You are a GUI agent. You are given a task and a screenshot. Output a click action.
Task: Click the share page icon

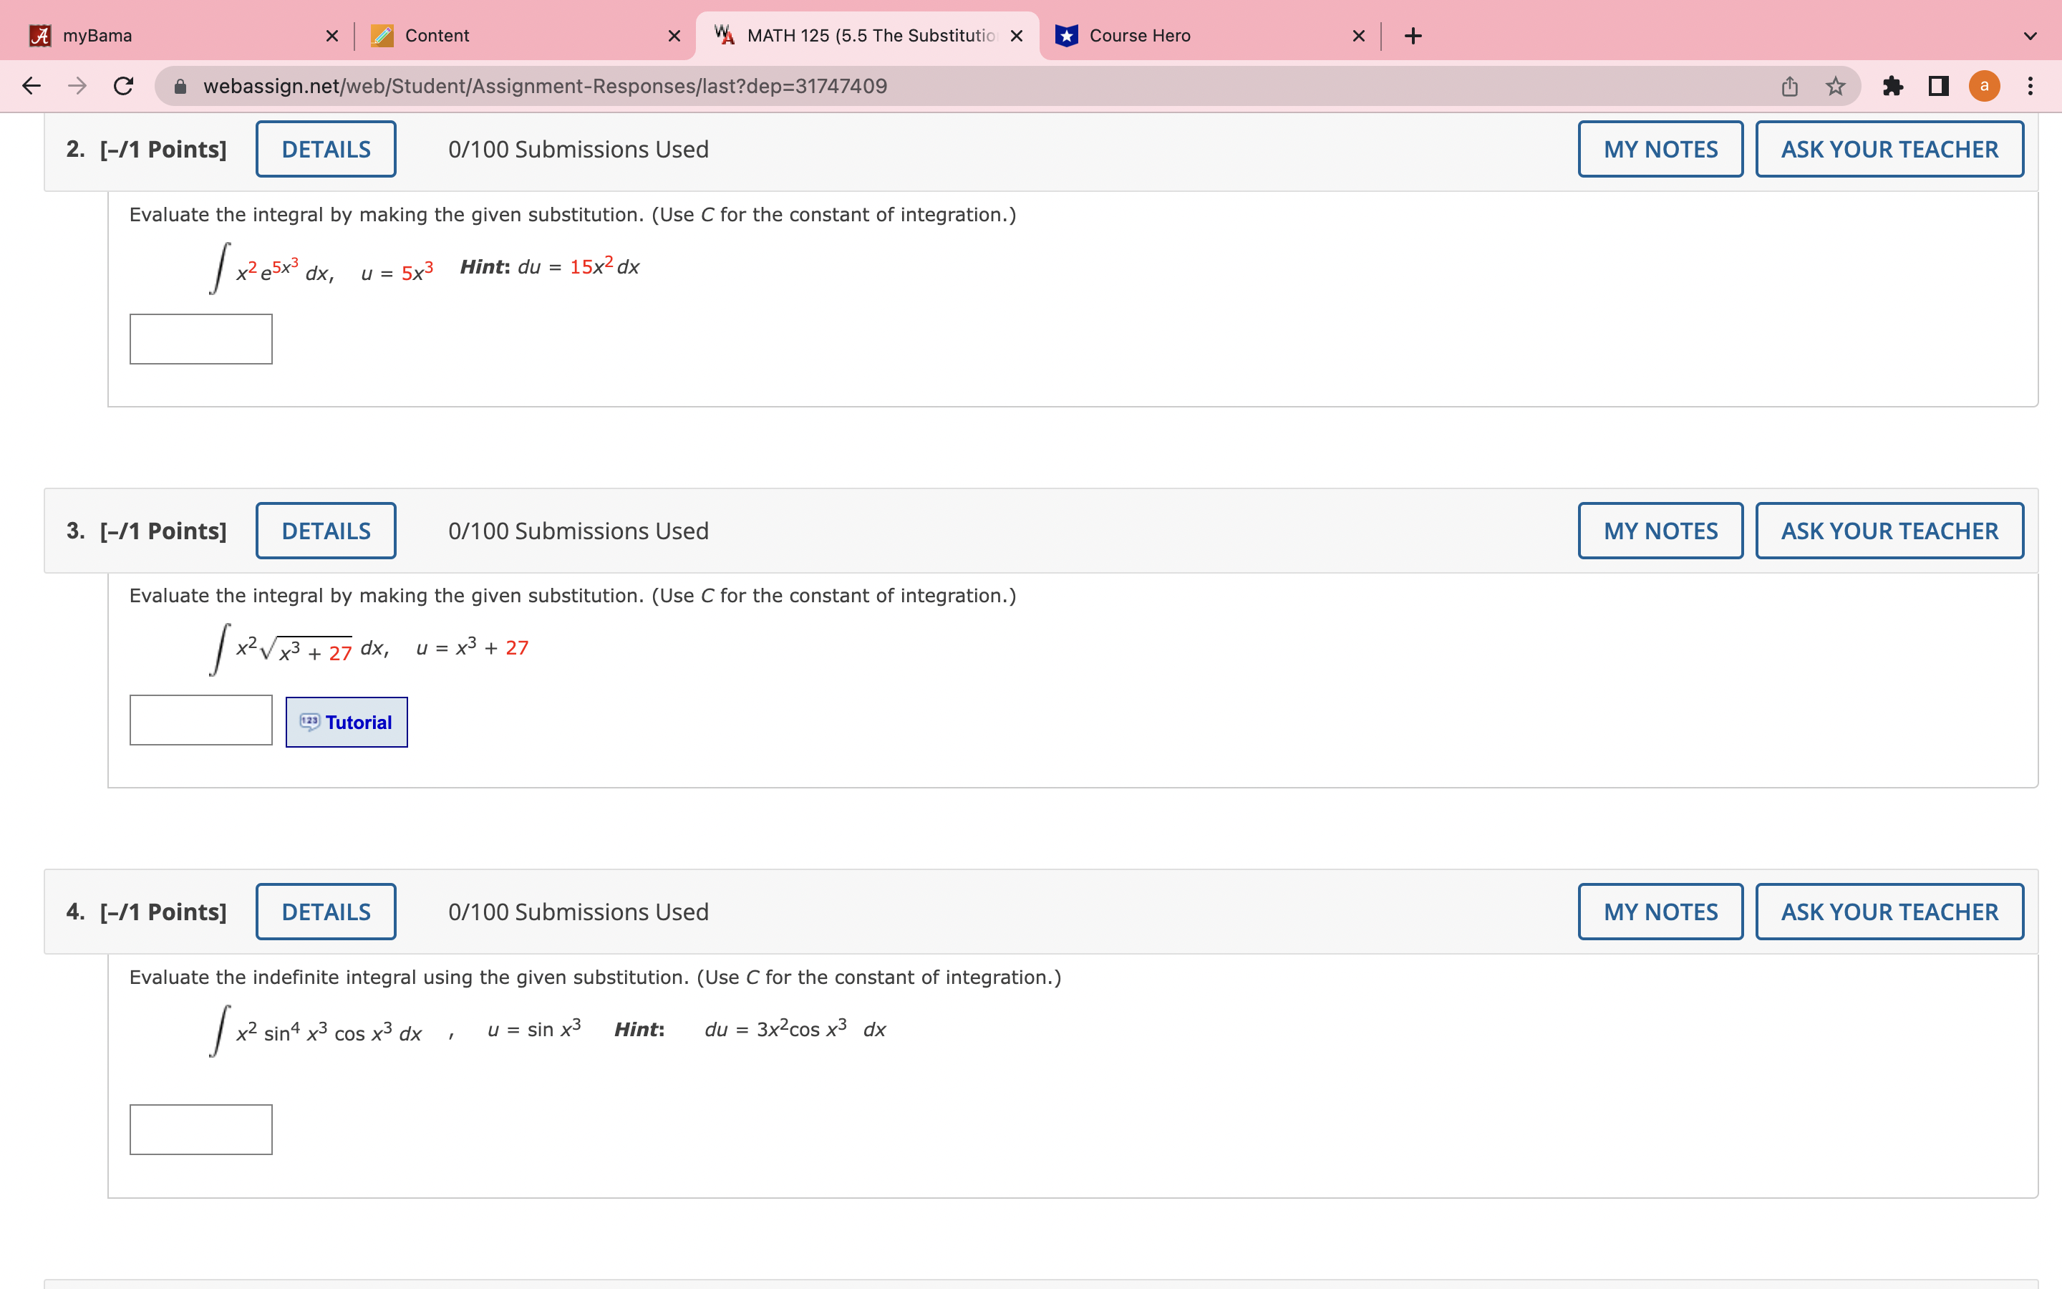coord(1789,86)
